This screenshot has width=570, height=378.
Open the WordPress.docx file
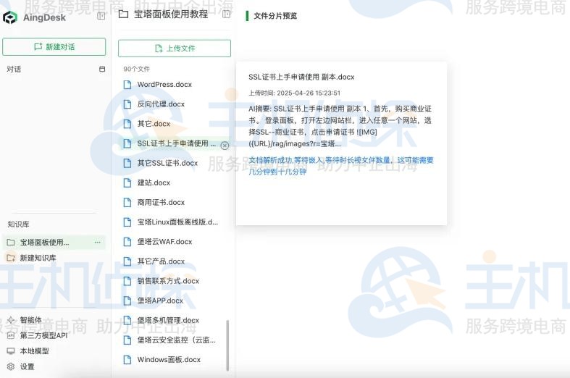(164, 84)
